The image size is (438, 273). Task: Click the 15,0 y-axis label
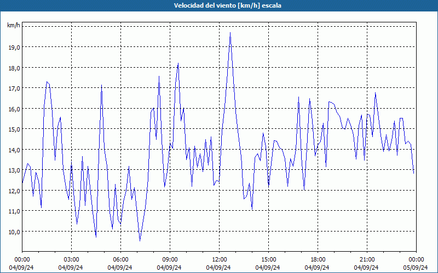click(14, 129)
